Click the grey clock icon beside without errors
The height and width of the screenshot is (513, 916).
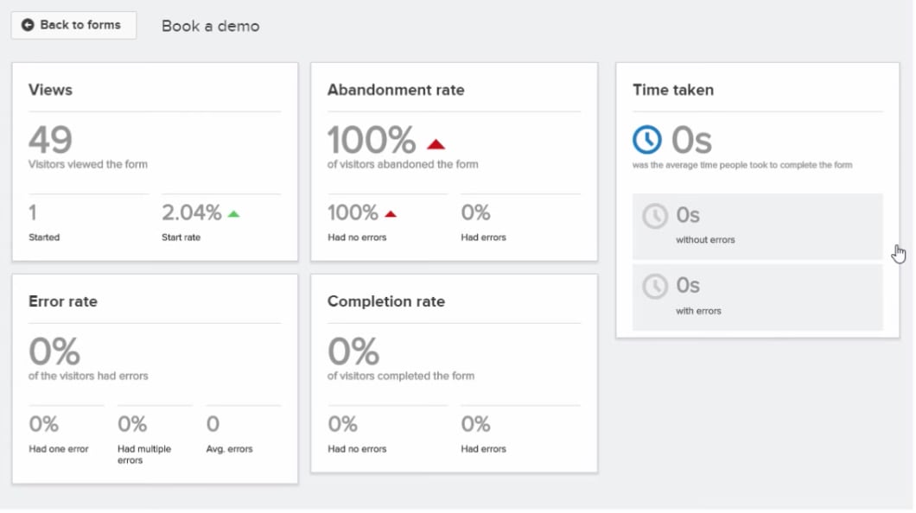point(655,216)
